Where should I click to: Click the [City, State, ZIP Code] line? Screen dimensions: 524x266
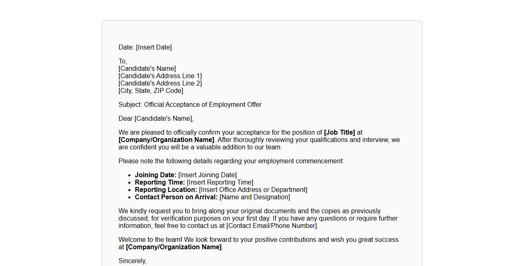(x=151, y=91)
